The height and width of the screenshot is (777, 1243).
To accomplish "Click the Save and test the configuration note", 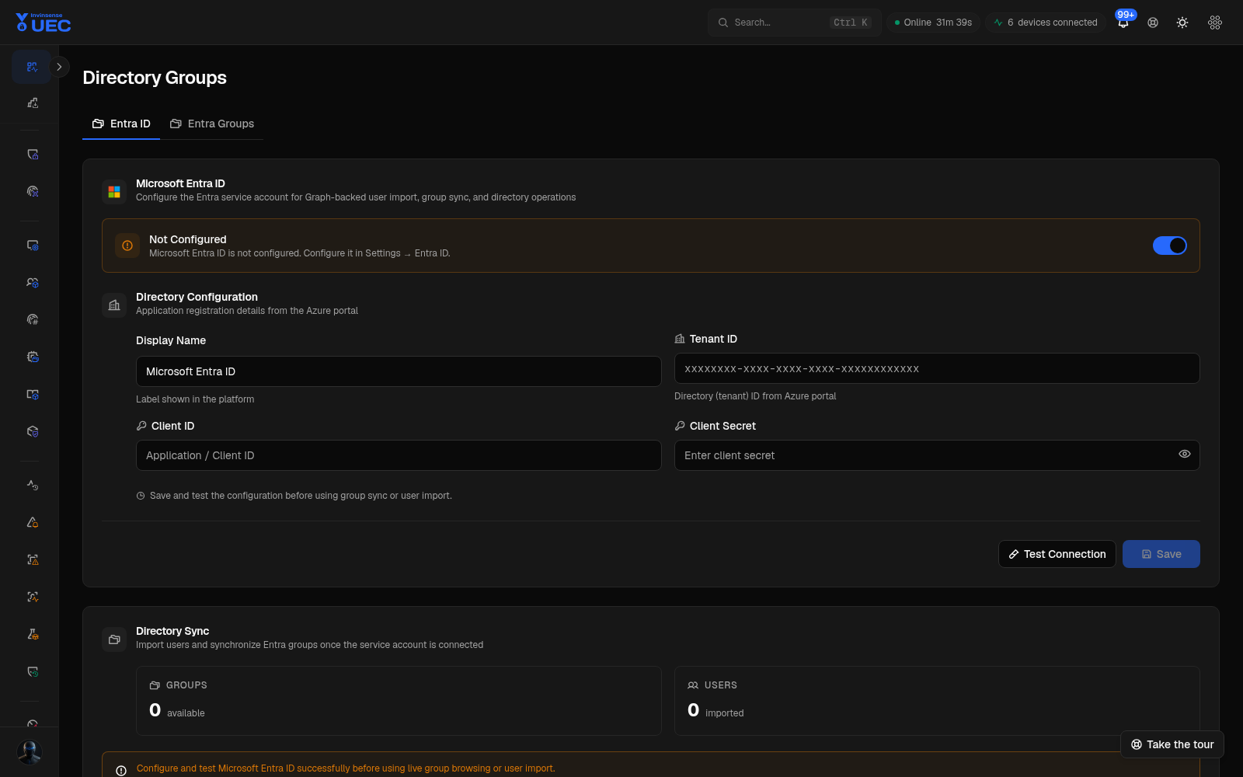I will click(301, 496).
